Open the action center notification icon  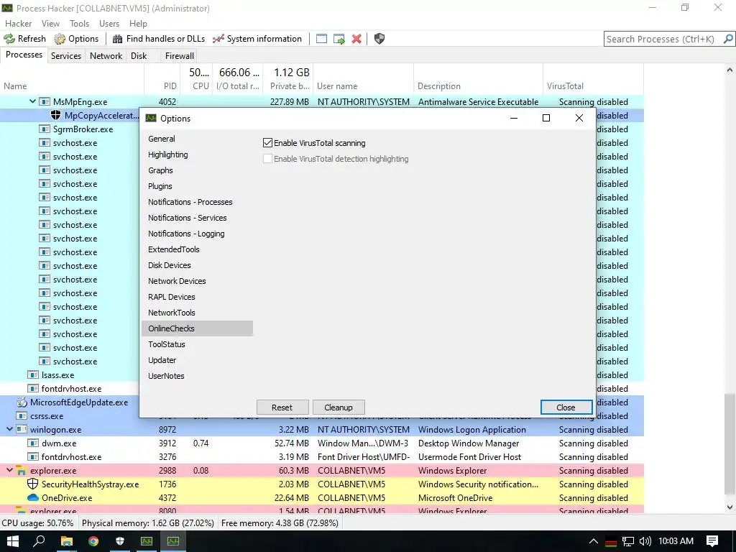[x=712, y=541]
